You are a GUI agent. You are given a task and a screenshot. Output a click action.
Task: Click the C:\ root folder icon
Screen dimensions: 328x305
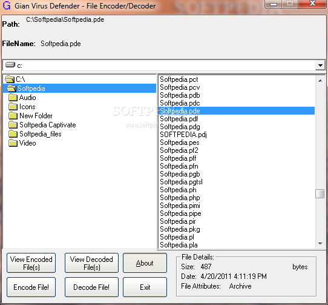coord(10,79)
